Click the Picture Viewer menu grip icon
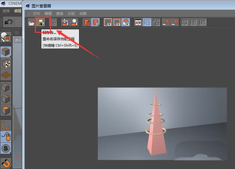The image size is (235, 169). (x=28, y=13)
